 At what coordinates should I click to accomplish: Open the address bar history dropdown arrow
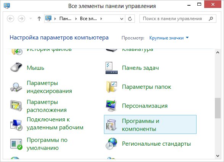point(122,19)
